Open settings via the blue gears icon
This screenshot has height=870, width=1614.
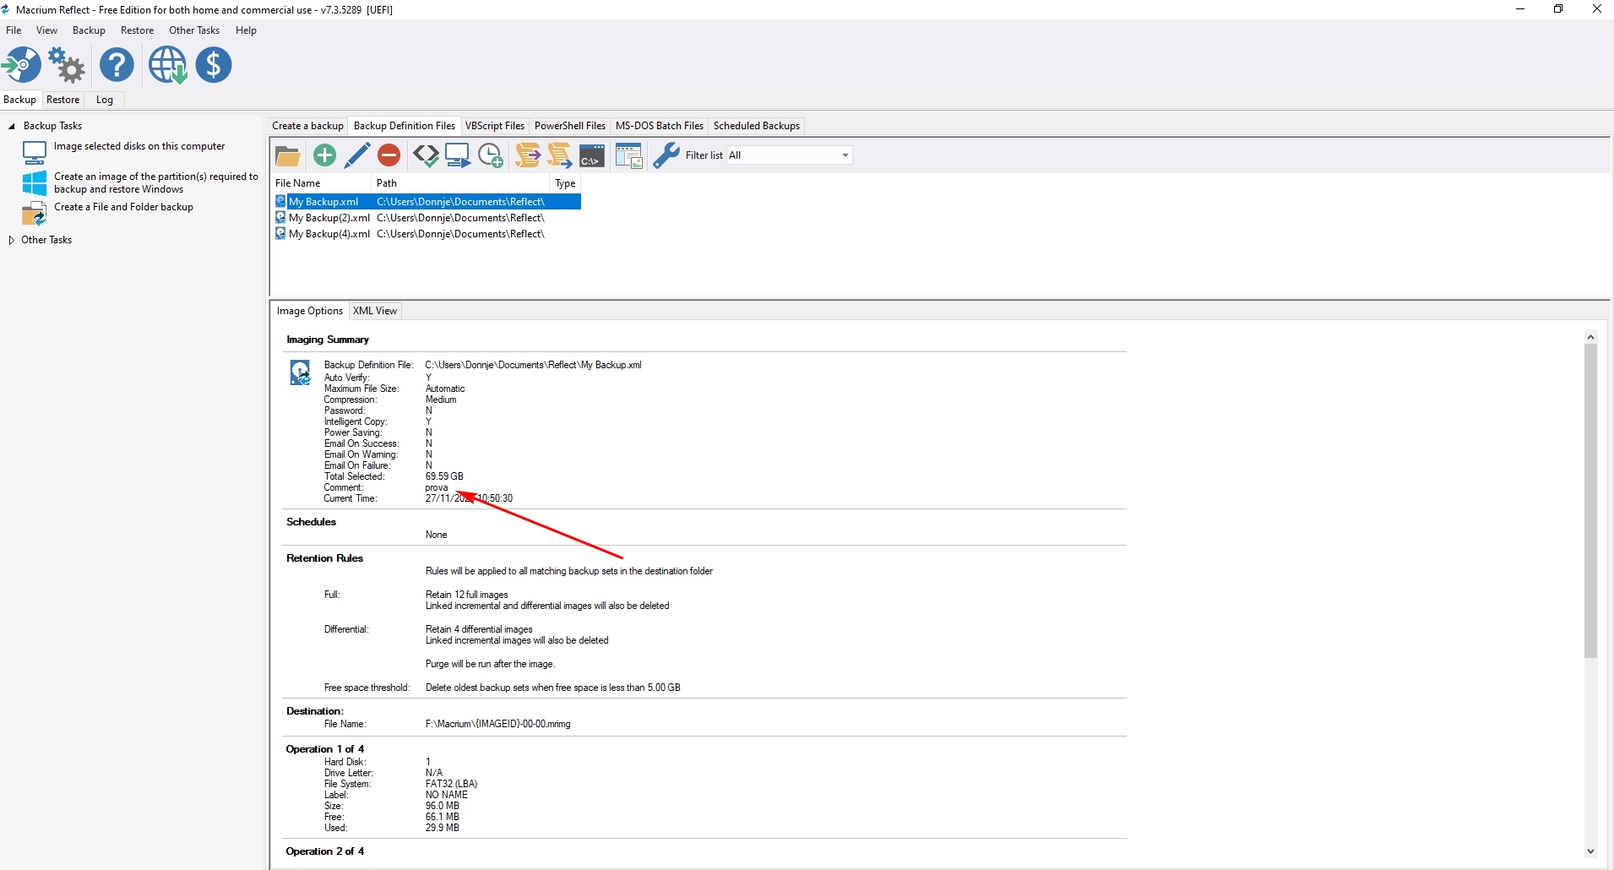[x=68, y=65]
